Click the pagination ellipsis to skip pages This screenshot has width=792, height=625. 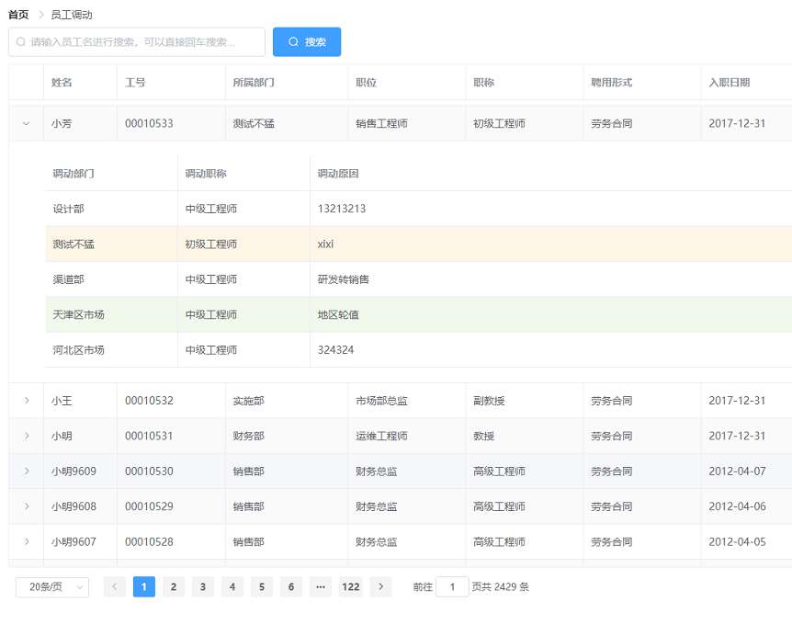point(321,587)
